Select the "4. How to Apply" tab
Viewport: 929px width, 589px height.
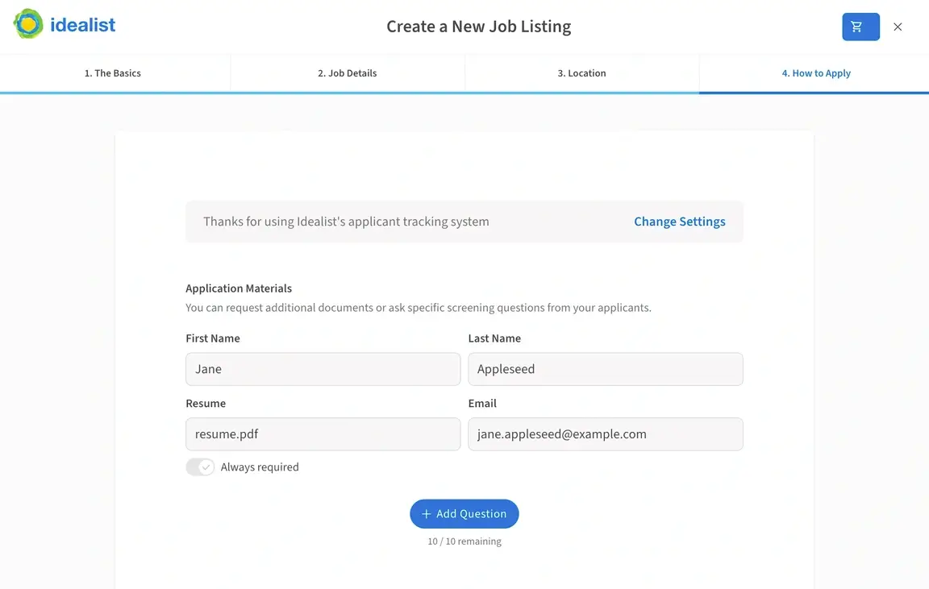coord(816,73)
